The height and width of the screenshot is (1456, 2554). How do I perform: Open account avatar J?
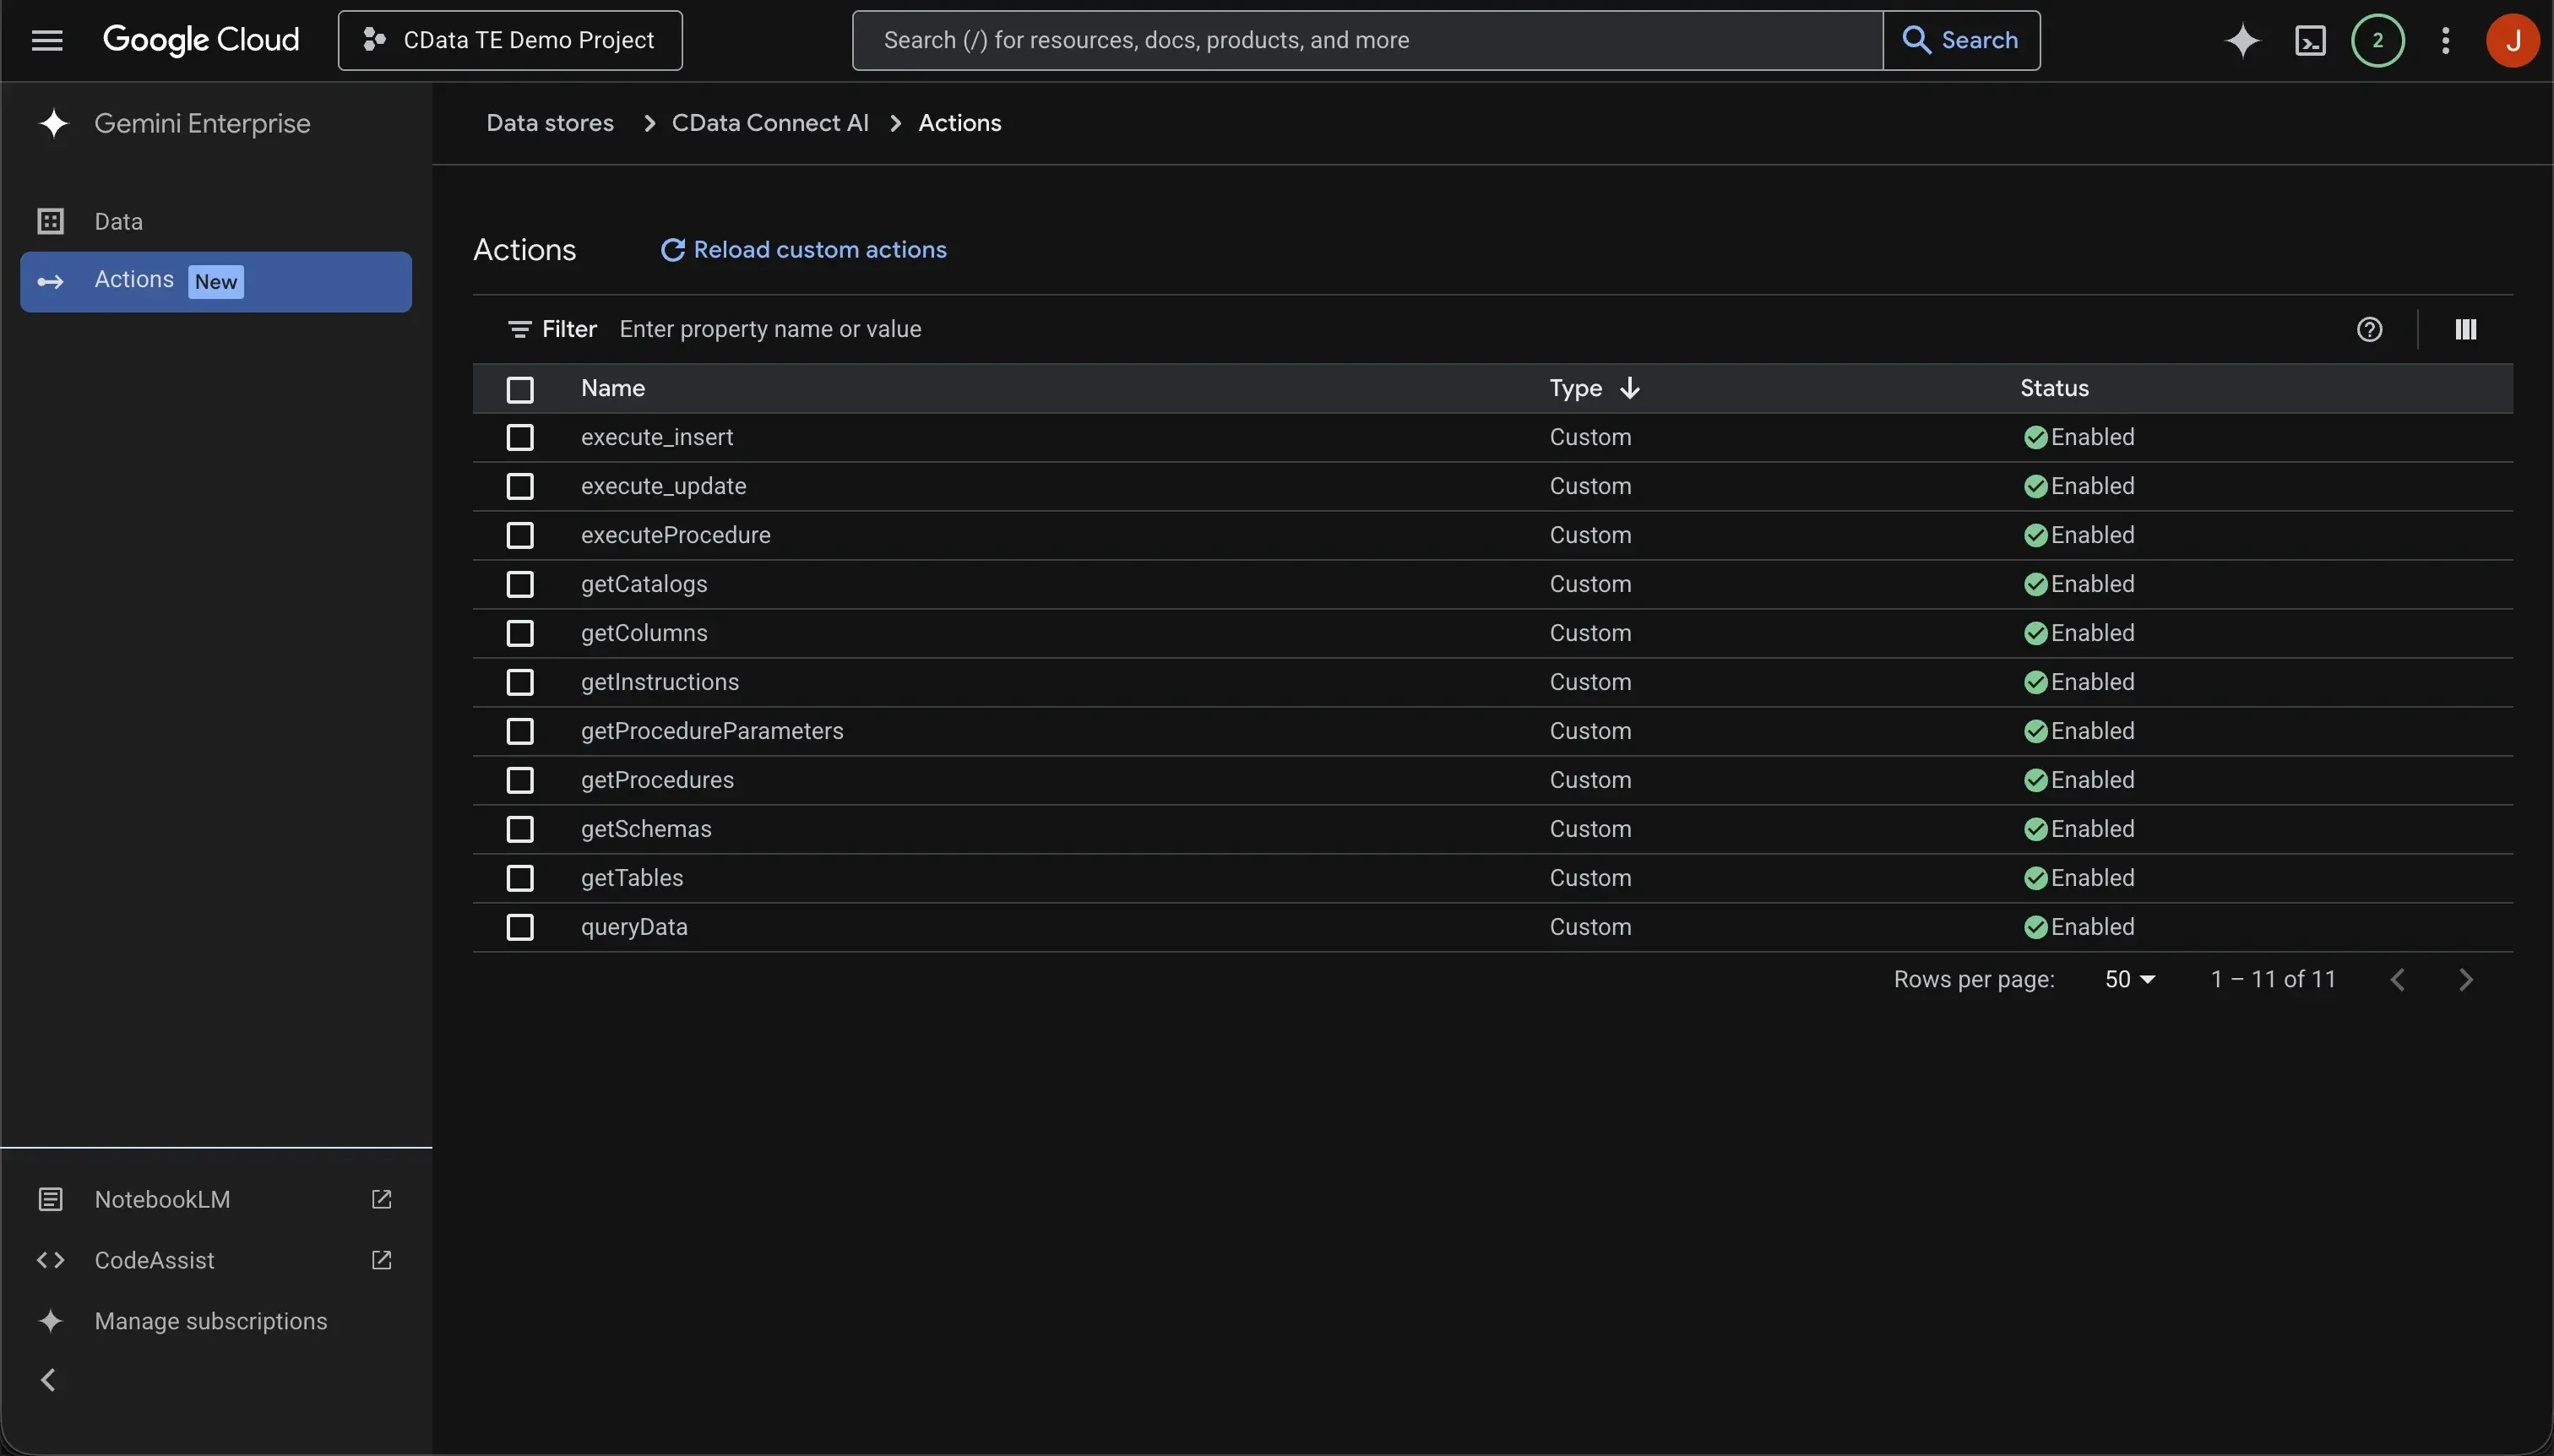[x=2512, y=40]
